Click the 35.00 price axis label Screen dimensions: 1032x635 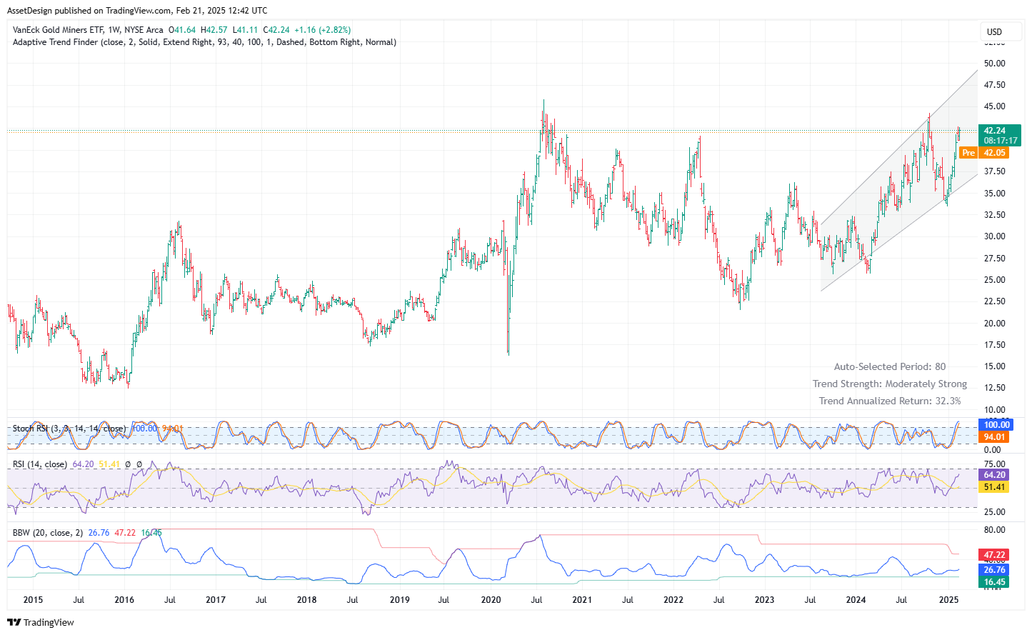pos(994,194)
